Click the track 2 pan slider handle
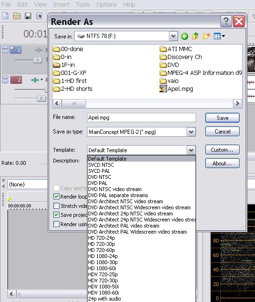255x302 pixels. [41, 99]
